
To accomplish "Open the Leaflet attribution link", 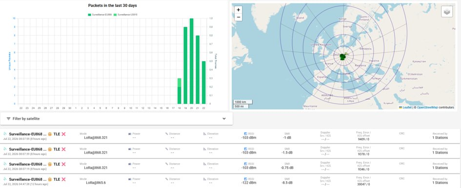I will click(x=407, y=107).
